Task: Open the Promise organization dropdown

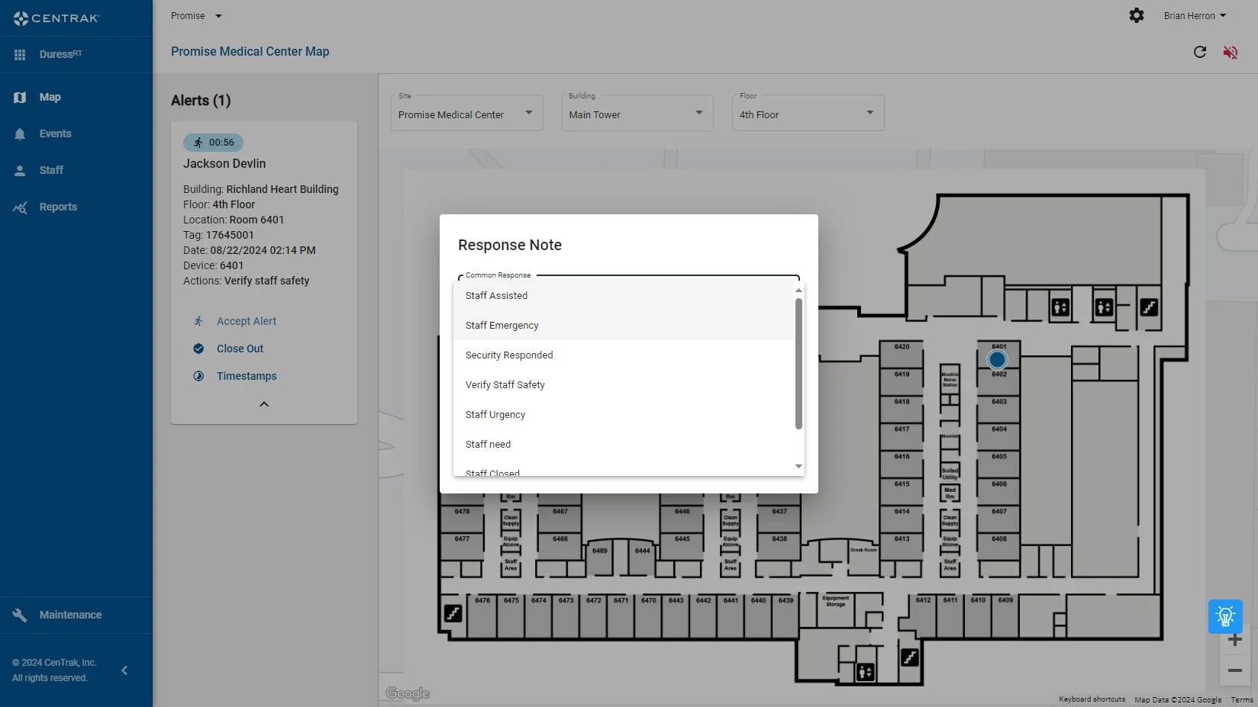Action: (x=196, y=16)
